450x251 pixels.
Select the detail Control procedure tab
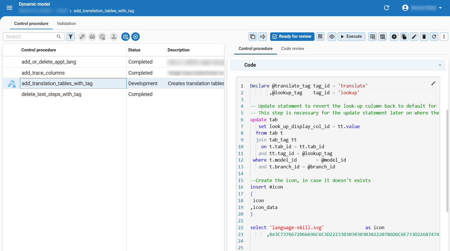pos(256,49)
